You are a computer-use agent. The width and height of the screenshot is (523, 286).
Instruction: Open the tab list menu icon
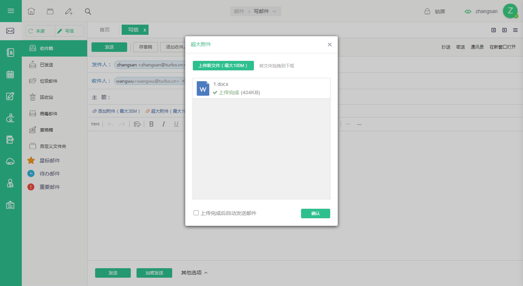pyautogui.click(x=515, y=30)
